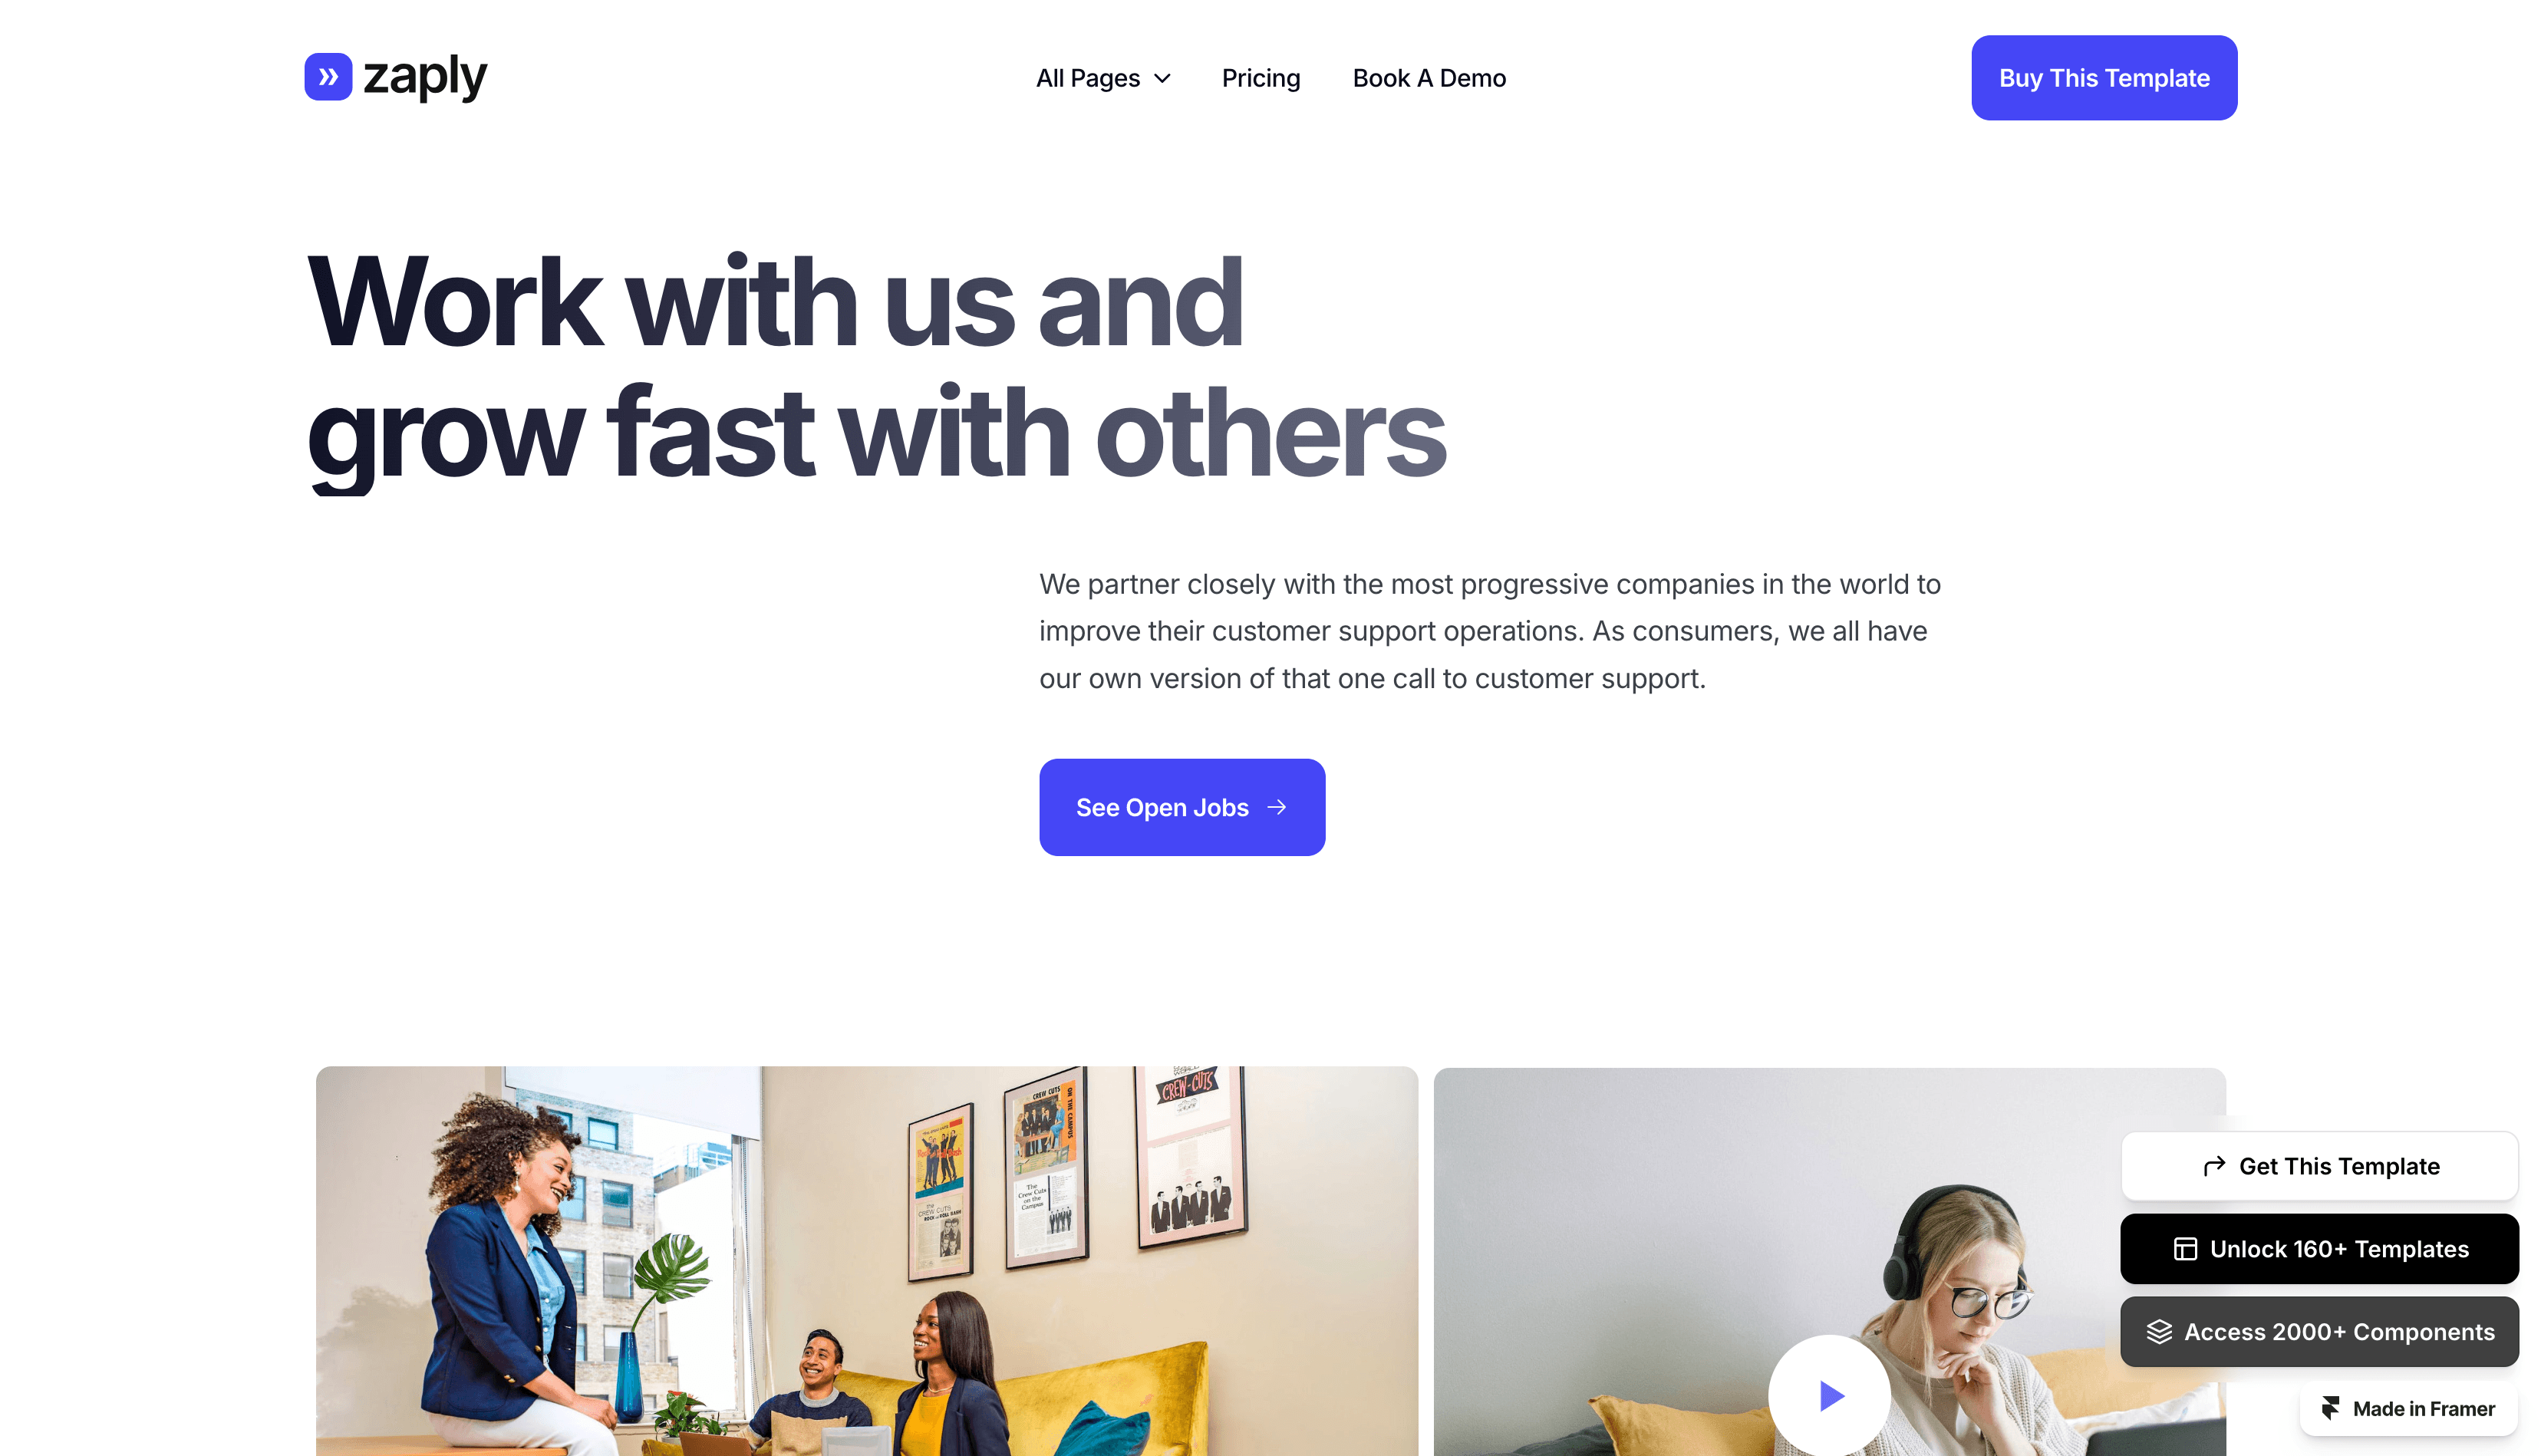The image size is (2541, 1456).
Task: Open the All Pages menu
Action: coord(1103,78)
